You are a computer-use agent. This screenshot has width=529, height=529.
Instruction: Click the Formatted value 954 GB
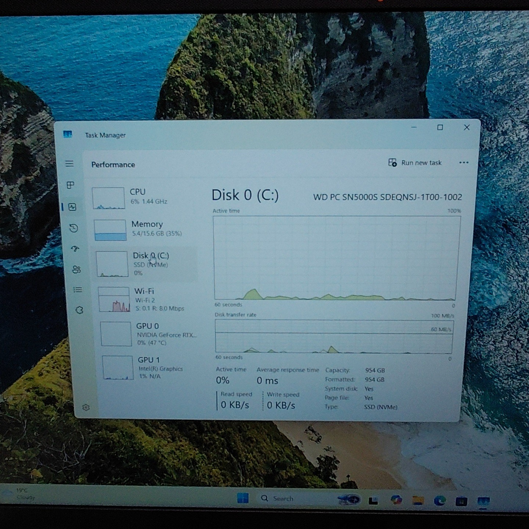(375, 379)
